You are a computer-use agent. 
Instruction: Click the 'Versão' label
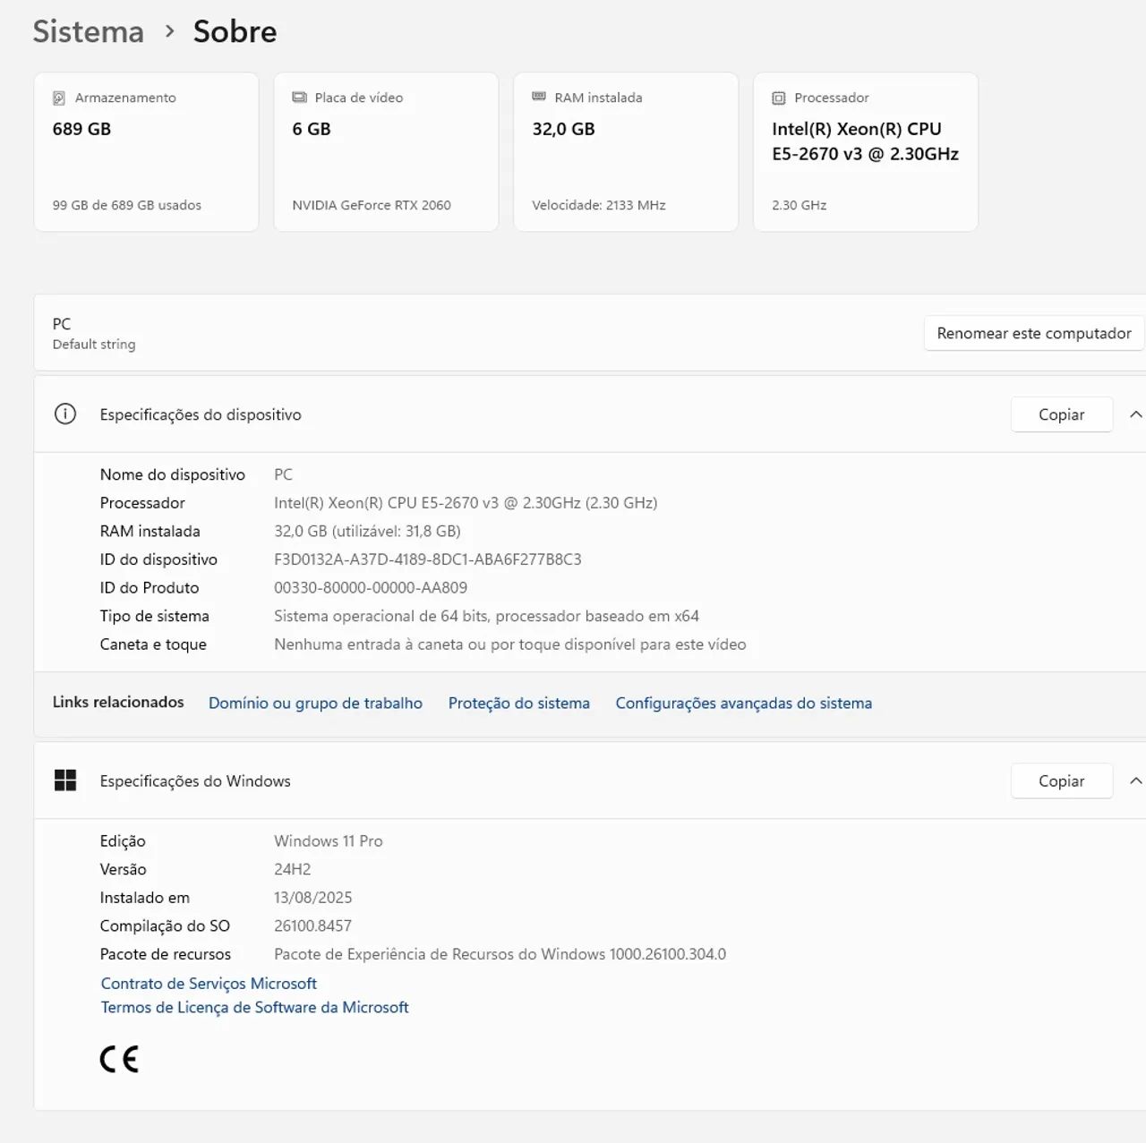[x=124, y=870]
